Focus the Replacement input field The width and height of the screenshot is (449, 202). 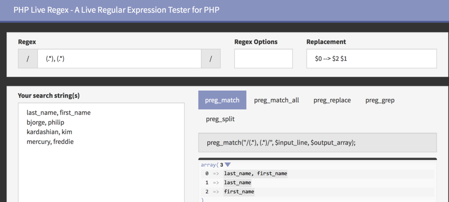coord(371,59)
